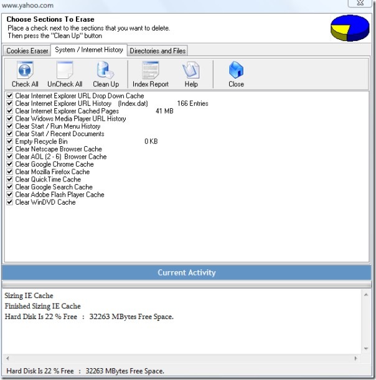The height and width of the screenshot is (380, 376).
Task: Toggle Clear QuickTime Cache checkbox
Action: coord(10,179)
